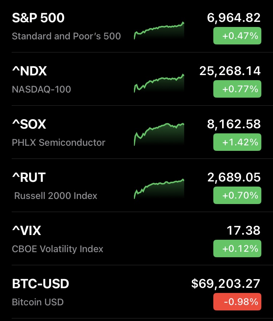
Task: Tap the ^RUT +0.70% change badge
Action: click(237, 195)
